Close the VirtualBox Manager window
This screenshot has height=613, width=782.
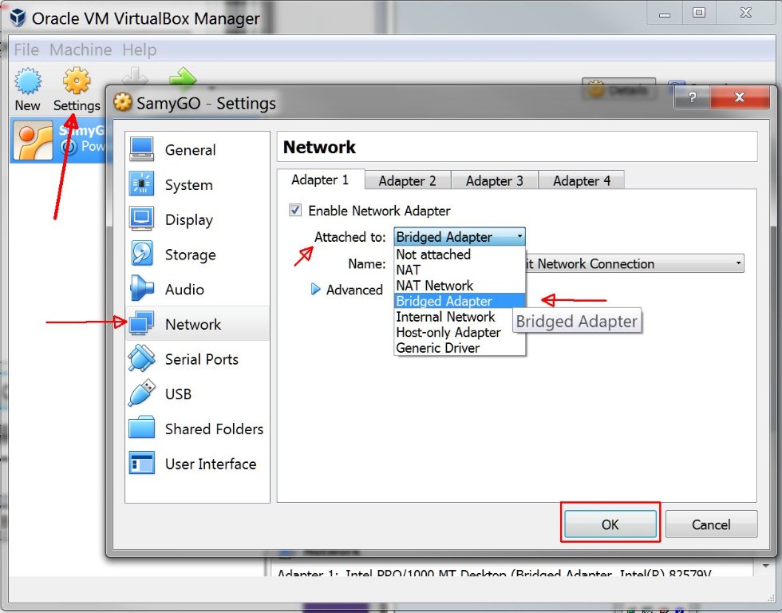pyautogui.click(x=746, y=14)
